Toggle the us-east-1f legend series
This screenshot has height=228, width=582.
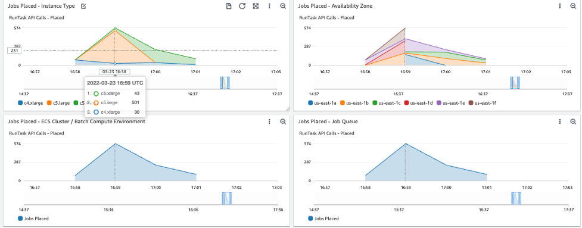tap(483, 103)
